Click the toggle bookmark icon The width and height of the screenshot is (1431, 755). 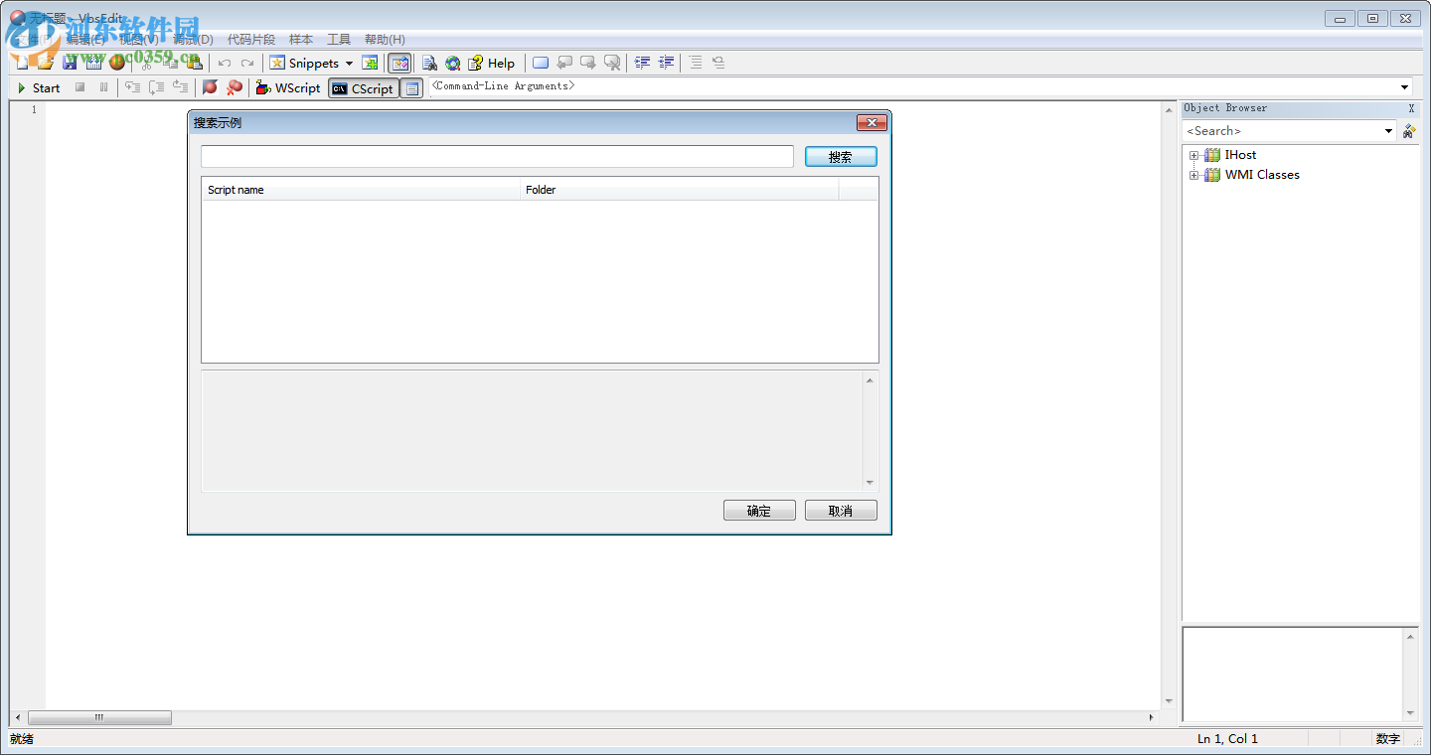tap(541, 63)
